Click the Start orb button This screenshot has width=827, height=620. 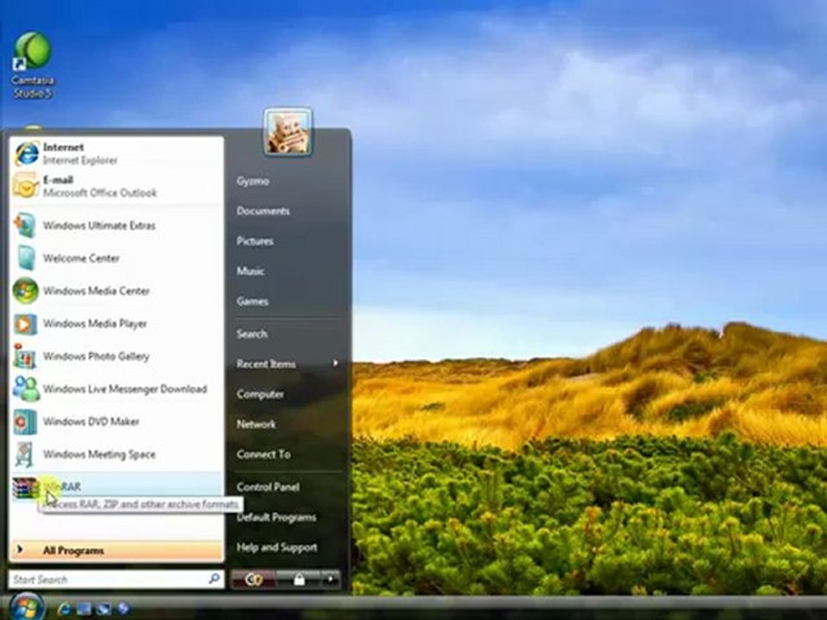tap(25, 607)
